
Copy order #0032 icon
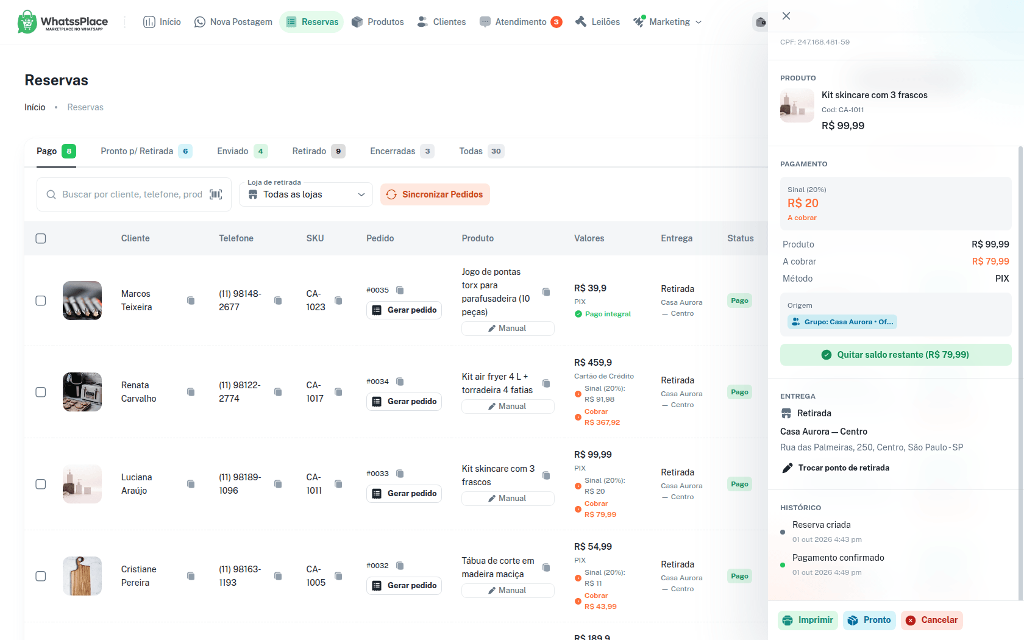(x=400, y=566)
